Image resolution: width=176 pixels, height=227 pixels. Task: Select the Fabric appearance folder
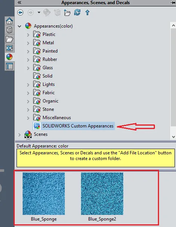tap(49, 93)
